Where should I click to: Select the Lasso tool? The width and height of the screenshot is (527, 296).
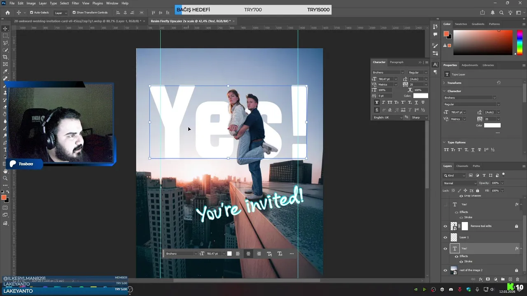(x=5, y=43)
